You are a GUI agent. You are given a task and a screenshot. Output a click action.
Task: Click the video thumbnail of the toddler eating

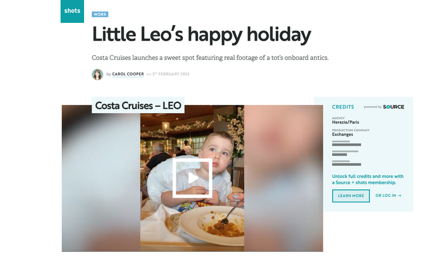click(192, 178)
